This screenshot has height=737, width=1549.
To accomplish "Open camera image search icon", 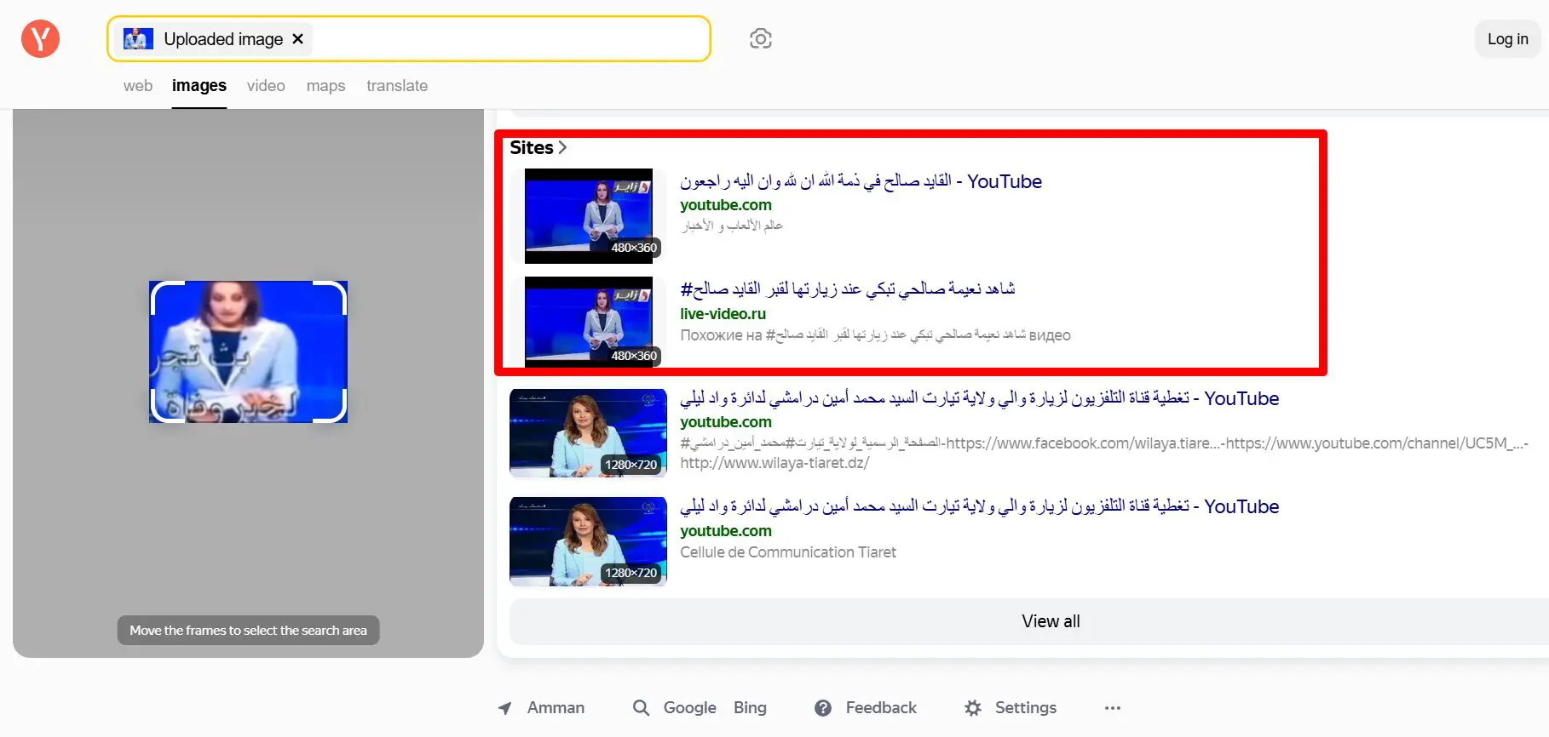I will pyautogui.click(x=761, y=39).
